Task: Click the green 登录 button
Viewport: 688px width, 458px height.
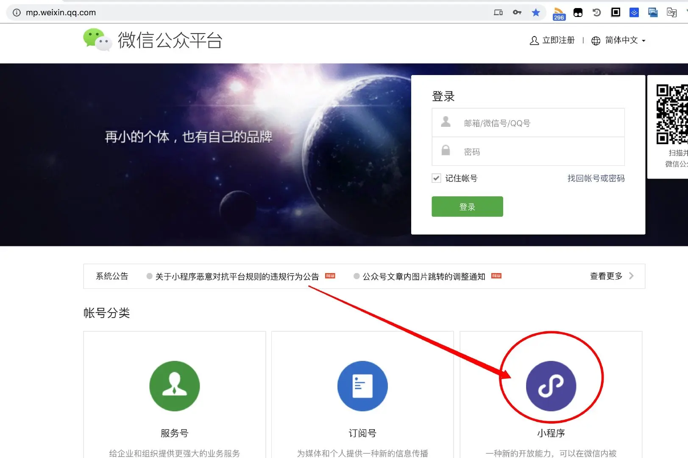Action: coord(467,207)
